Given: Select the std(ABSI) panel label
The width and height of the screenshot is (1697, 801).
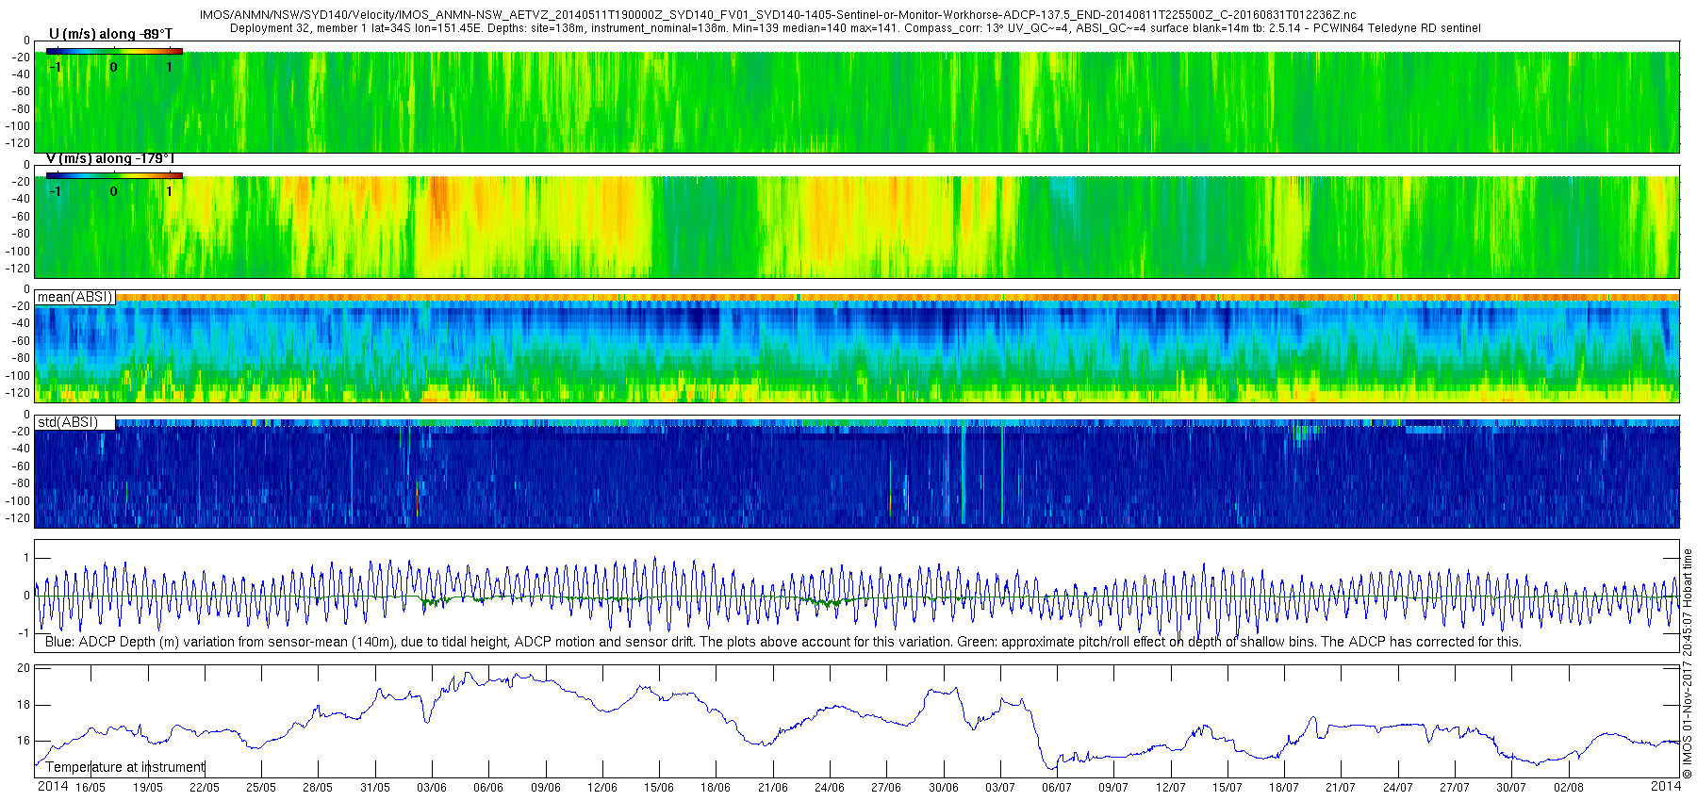Looking at the screenshot, I should [68, 422].
